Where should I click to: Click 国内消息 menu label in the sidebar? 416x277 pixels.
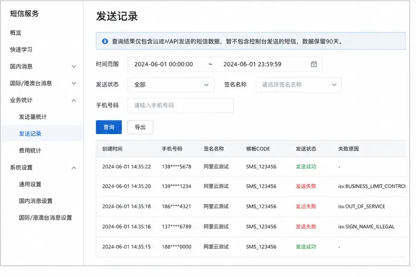(x=21, y=67)
